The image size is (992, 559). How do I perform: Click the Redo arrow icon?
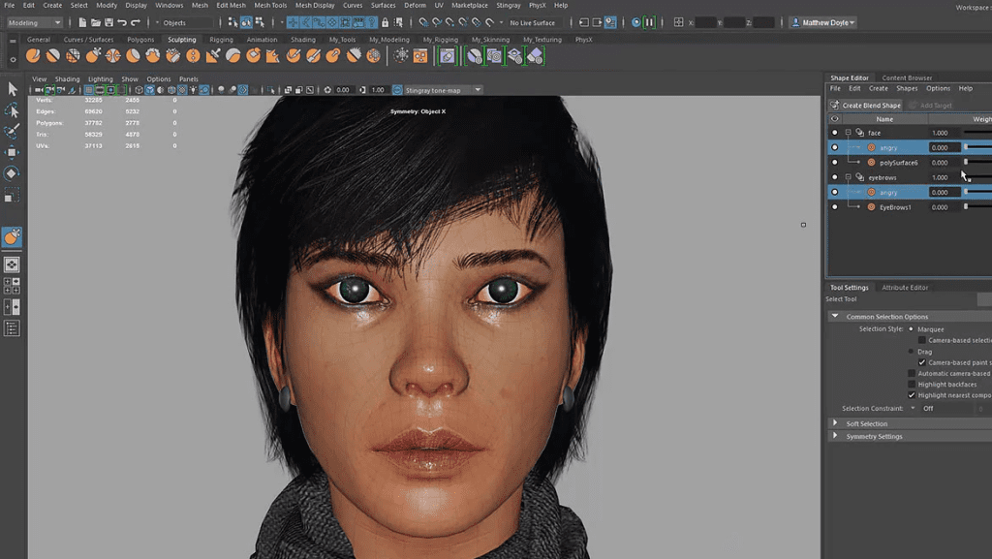(136, 22)
